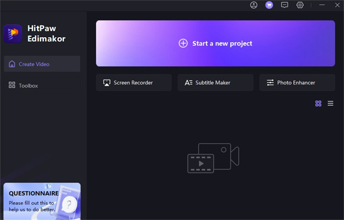Close the Edimakor window

point(338,5)
